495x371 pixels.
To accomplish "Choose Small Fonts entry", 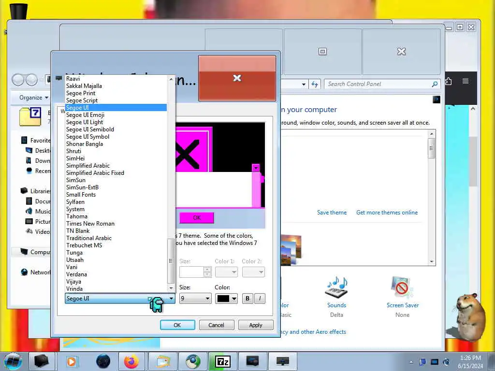I will (116, 195).
